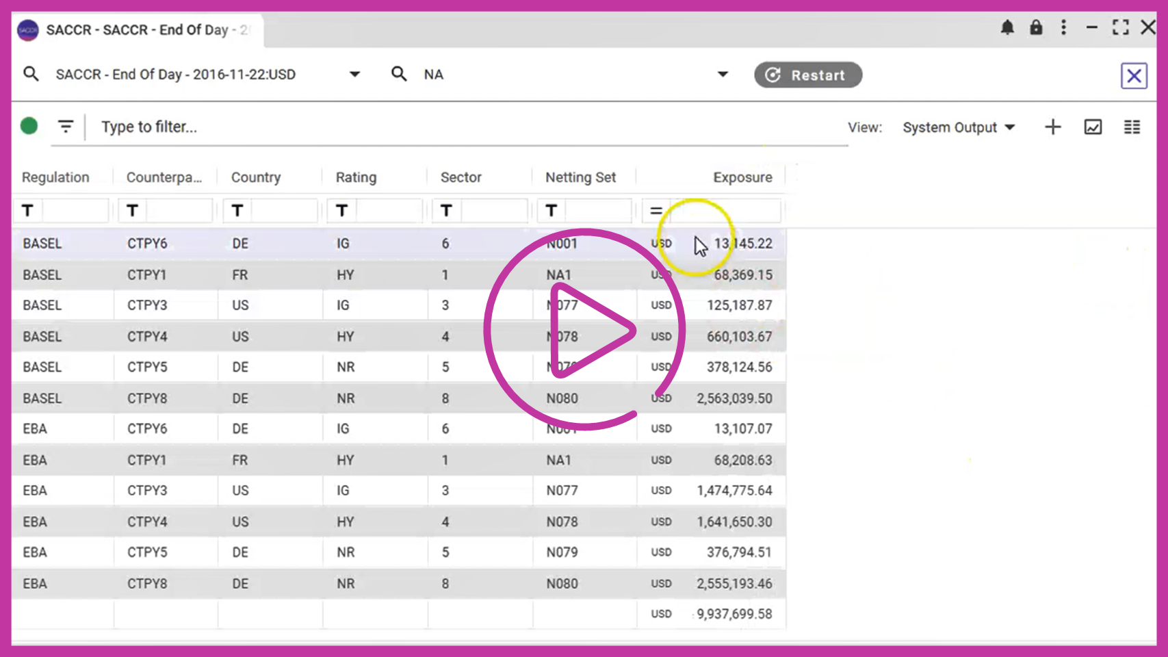
Task: Click exposure value 660,103.67
Action: tap(739, 337)
